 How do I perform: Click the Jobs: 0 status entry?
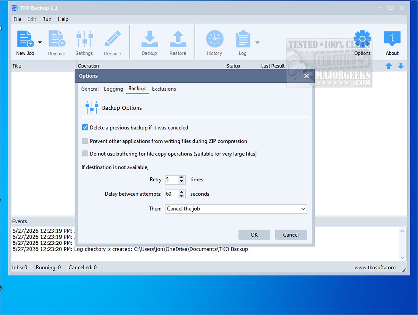(20, 268)
